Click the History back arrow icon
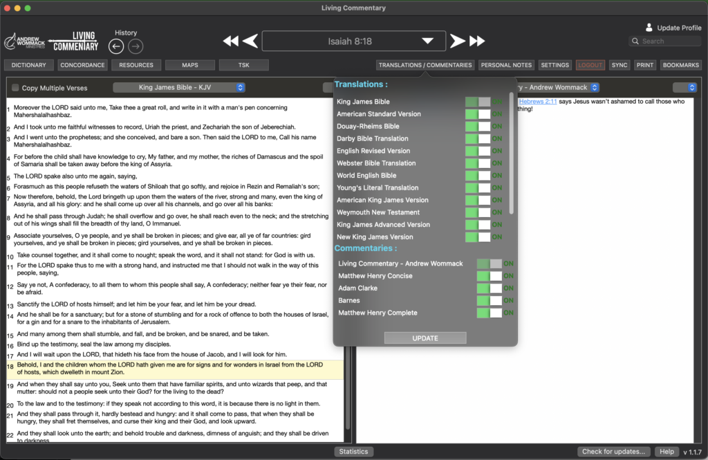This screenshot has height=460, width=708. [x=117, y=46]
